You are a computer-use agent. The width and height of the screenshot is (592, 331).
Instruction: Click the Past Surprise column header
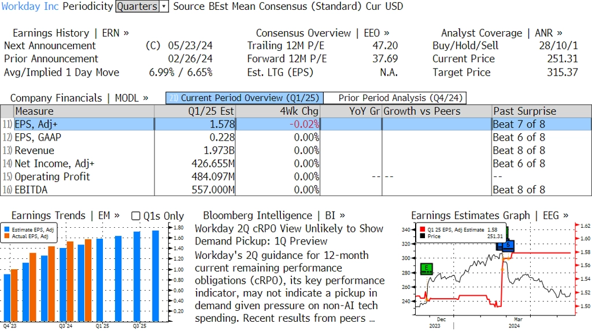pos(541,111)
